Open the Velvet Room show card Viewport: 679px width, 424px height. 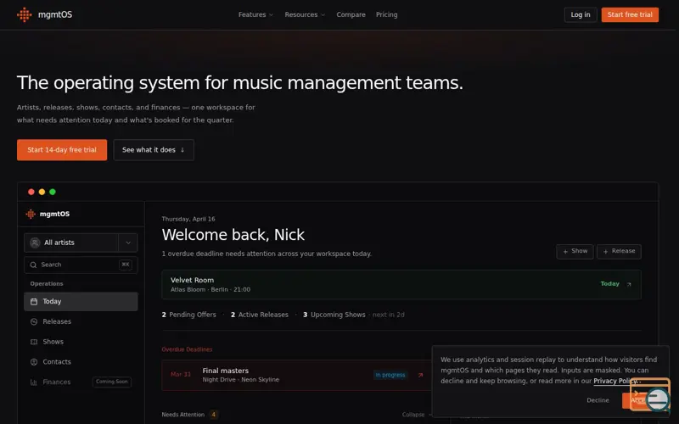[401, 285]
